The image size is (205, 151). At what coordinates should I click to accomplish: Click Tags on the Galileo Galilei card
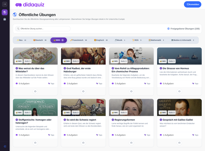(x=195, y=135)
